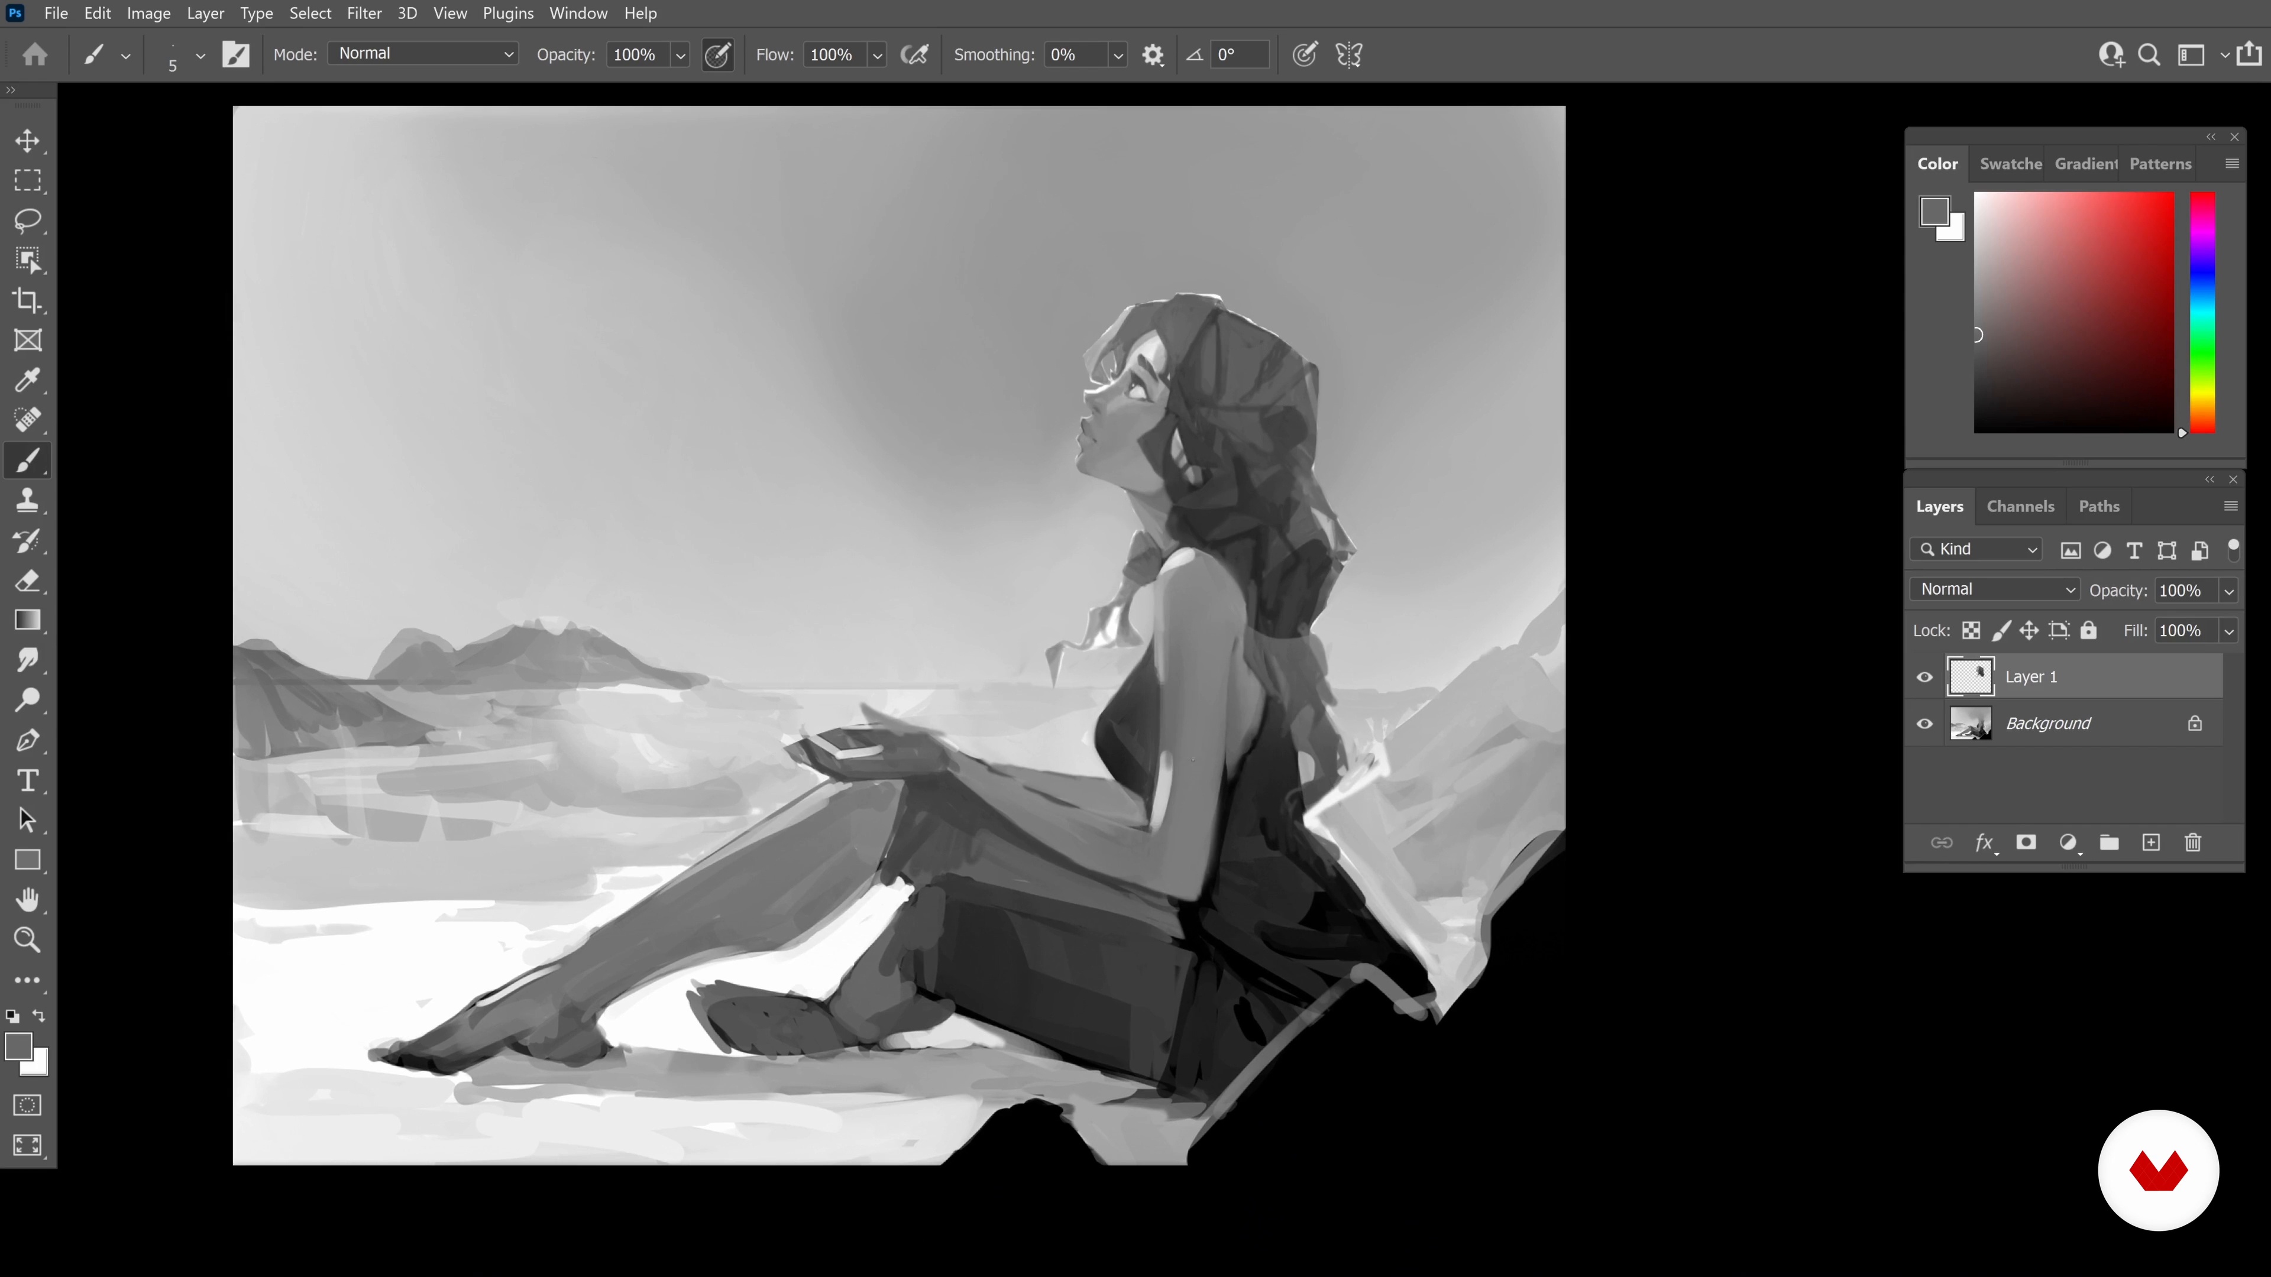The width and height of the screenshot is (2271, 1277).
Task: Switch to the Paths tab
Action: point(2098,506)
